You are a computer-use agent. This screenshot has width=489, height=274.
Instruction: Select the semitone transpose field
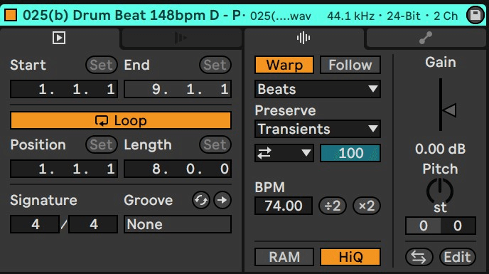(423, 226)
